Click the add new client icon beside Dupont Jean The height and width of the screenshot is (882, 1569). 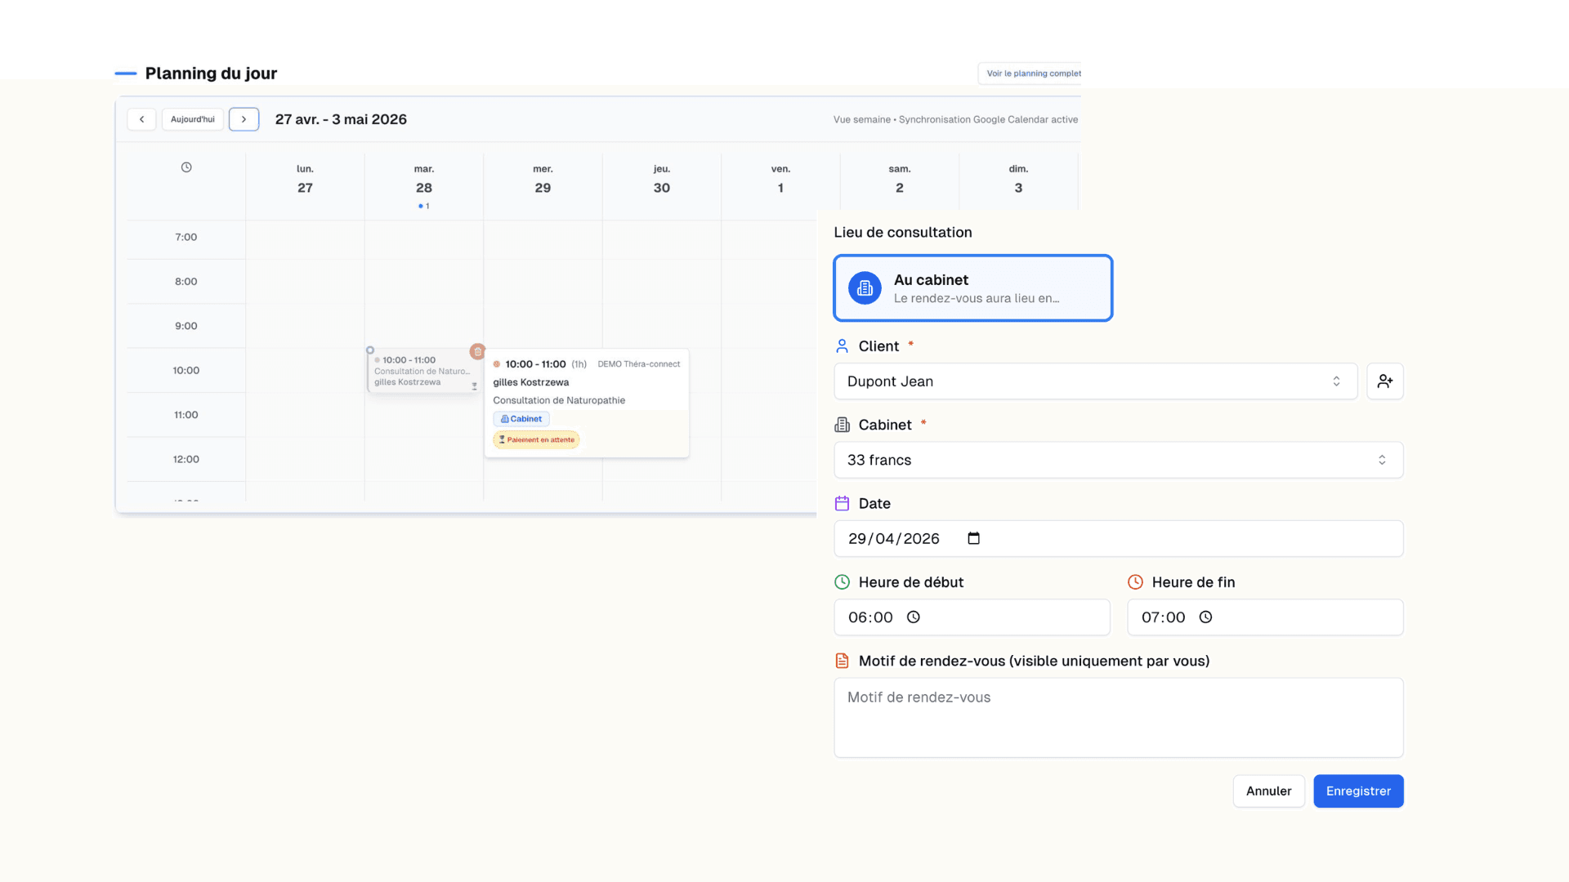1384,381
